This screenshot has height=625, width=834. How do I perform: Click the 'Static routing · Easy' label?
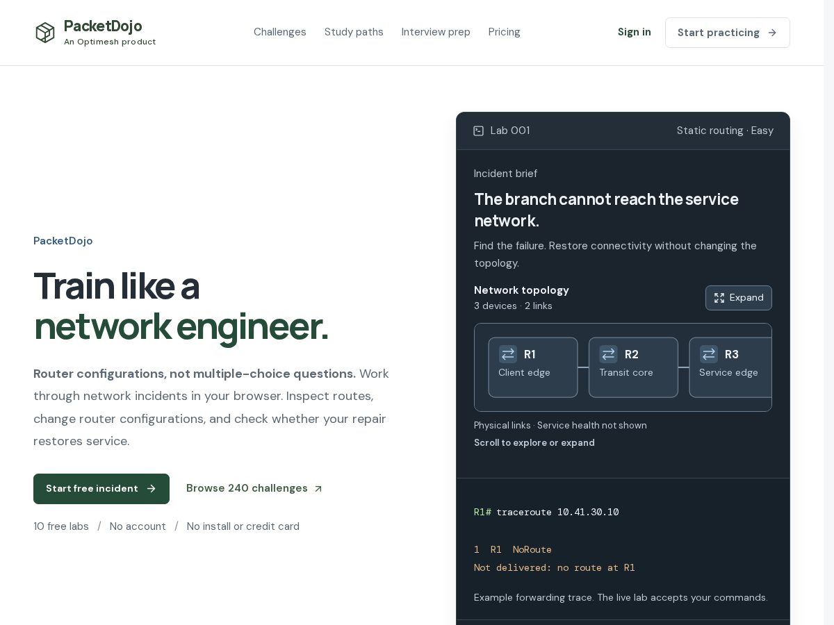click(x=725, y=131)
